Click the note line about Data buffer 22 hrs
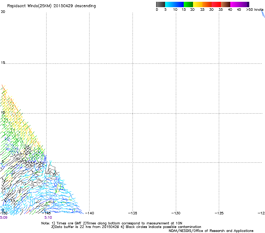This screenshot has height=233, width=265. (x=126, y=227)
